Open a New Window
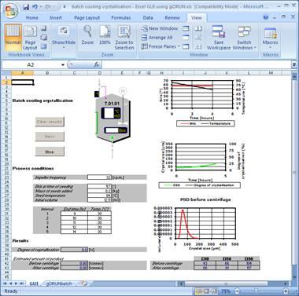 coord(160,28)
